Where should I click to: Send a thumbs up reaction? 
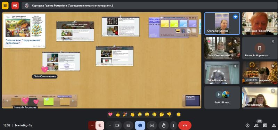pos(117,115)
